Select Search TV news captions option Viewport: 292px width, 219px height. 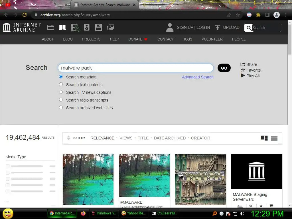[x=61, y=92]
